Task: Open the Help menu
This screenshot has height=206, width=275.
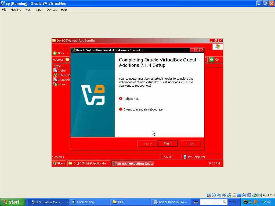Action: pos(64,10)
